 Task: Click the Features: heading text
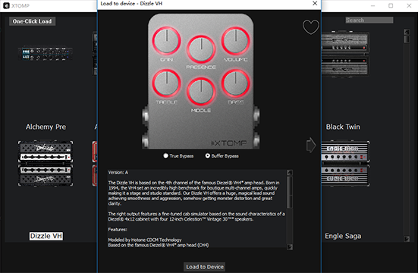pyautogui.click(x=118, y=230)
